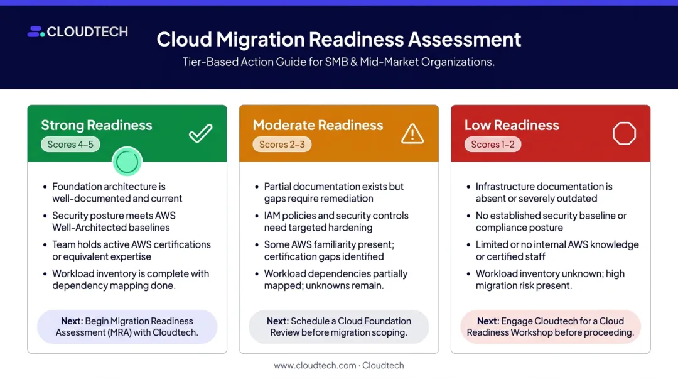Click 'Team holds active AWS certifications' bullet
Image resolution: width=678 pixels, height=379 pixels.
pyautogui.click(x=131, y=250)
